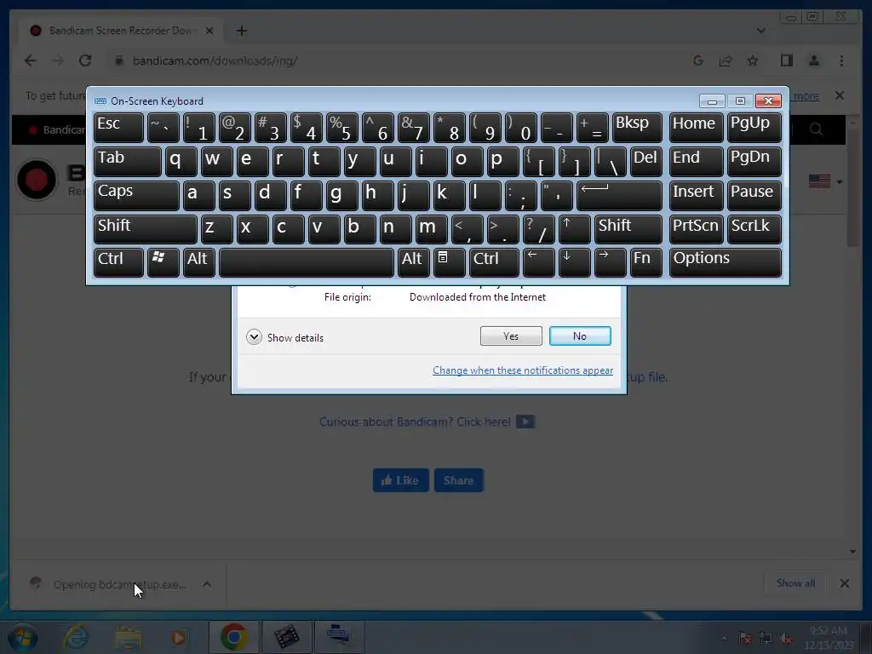Click the PgUp key

point(754,128)
